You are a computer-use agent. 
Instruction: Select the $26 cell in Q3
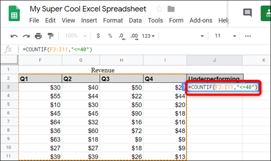(x=121, y=156)
